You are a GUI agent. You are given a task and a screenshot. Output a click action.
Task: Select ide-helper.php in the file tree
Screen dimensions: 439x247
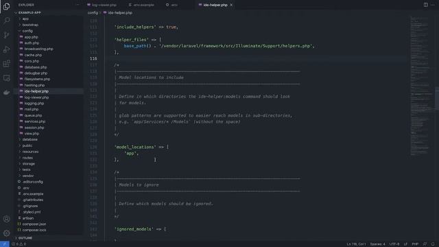click(36, 91)
